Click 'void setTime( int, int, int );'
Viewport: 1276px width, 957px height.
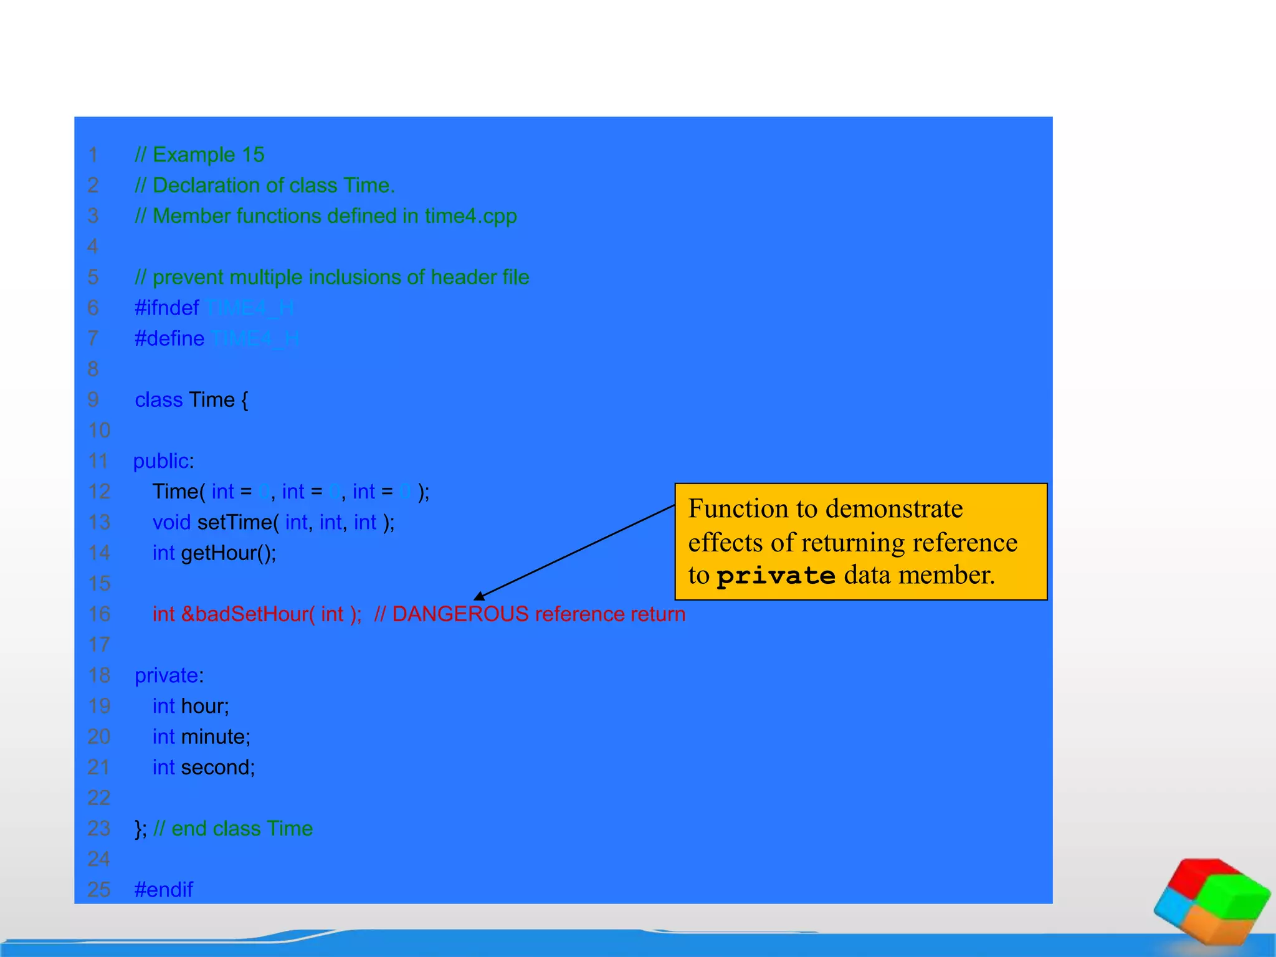[274, 522]
